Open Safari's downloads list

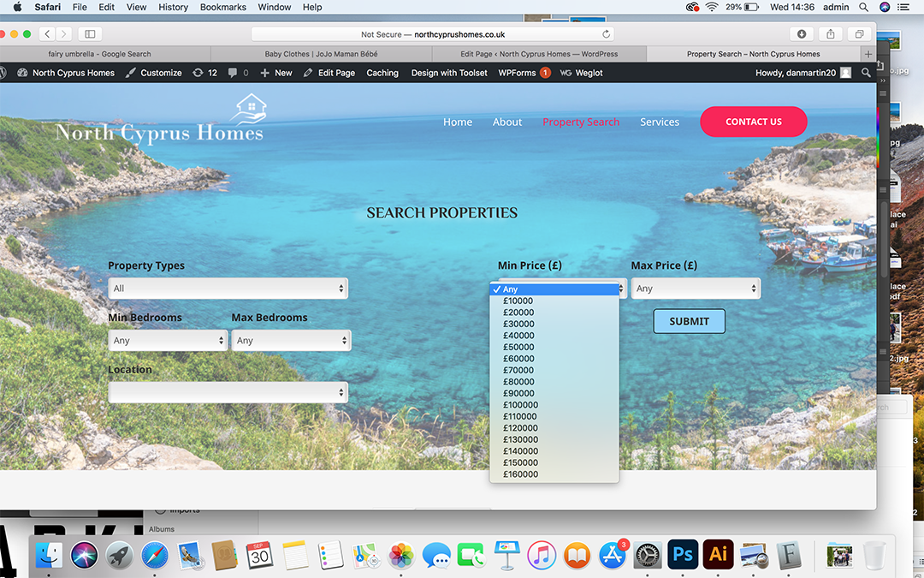pyautogui.click(x=802, y=34)
